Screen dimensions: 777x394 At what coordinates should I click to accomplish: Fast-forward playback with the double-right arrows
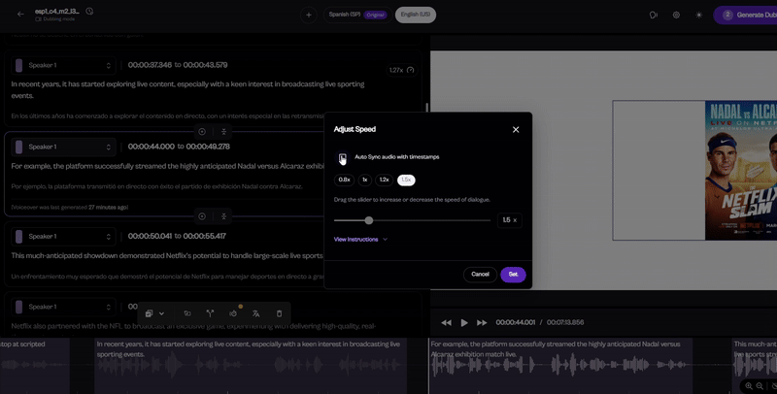click(x=482, y=323)
